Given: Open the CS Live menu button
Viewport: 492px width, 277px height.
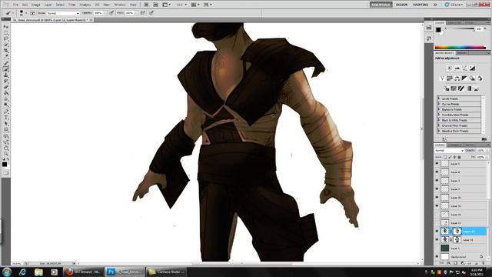Looking at the screenshot, I should pos(454,5).
